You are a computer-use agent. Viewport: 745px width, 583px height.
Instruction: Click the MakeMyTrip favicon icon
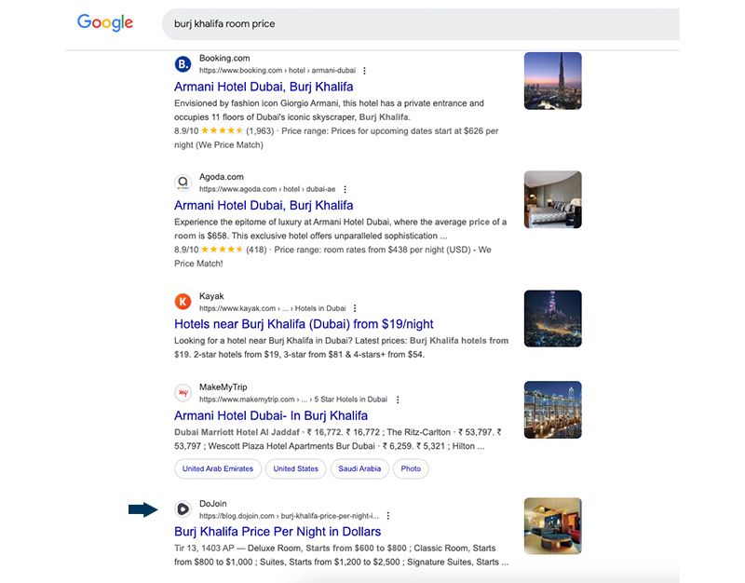coord(183,392)
